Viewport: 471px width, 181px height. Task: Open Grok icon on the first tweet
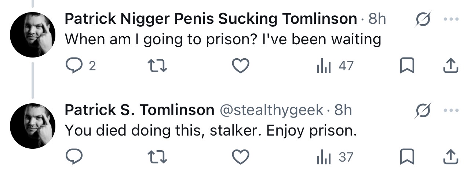423,19
